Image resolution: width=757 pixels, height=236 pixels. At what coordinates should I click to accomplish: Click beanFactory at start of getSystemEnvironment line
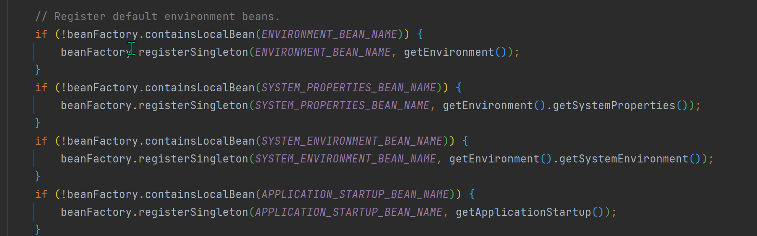(96, 159)
